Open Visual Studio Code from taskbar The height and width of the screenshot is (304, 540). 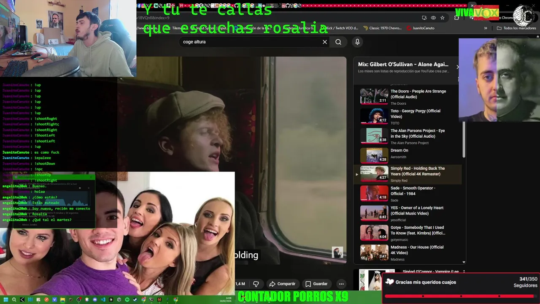point(103,300)
